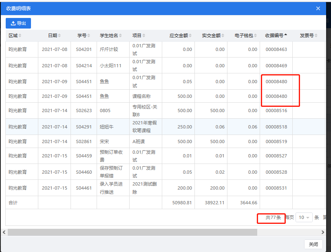Click student name 斤斤计较
Screen dimensions: 331x252
point(109,49)
